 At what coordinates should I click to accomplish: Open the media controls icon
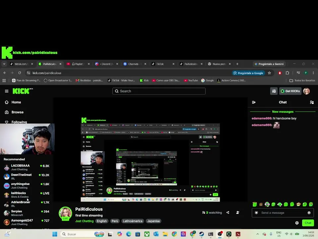[298, 73]
